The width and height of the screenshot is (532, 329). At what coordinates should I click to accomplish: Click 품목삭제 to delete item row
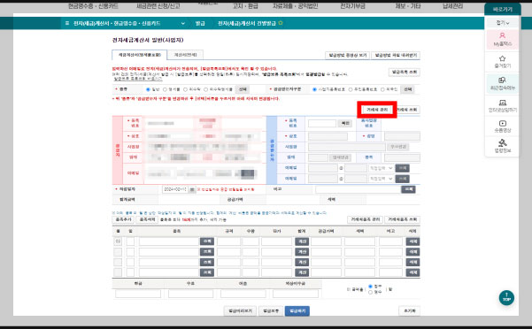coord(147,219)
